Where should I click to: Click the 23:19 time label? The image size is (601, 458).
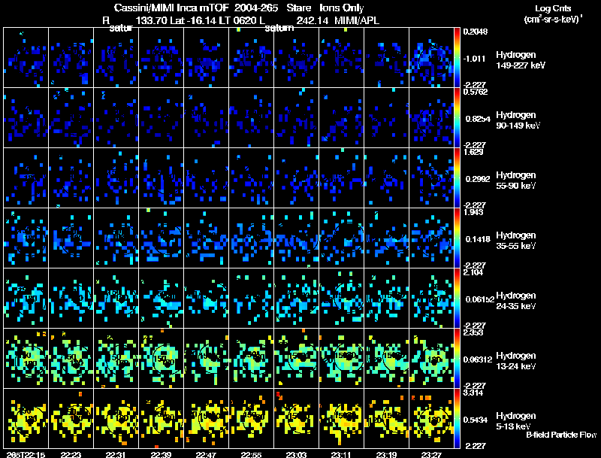tap(386, 454)
